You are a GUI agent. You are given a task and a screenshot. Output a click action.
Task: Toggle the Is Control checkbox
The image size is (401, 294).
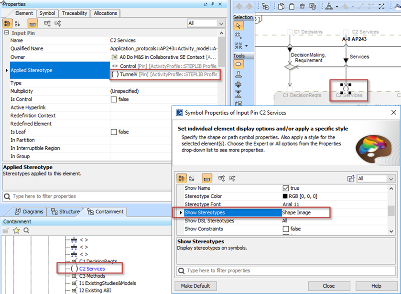click(x=114, y=99)
